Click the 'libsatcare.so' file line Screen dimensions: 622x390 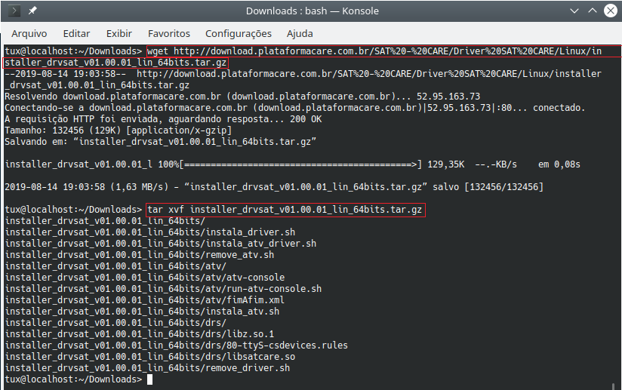pyautogui.click(x=150, y=357)
